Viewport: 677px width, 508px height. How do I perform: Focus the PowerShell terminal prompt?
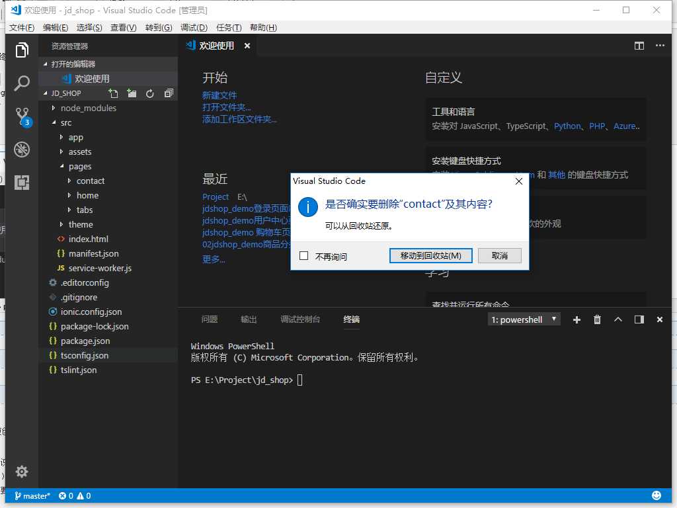(x=300, y=380)
